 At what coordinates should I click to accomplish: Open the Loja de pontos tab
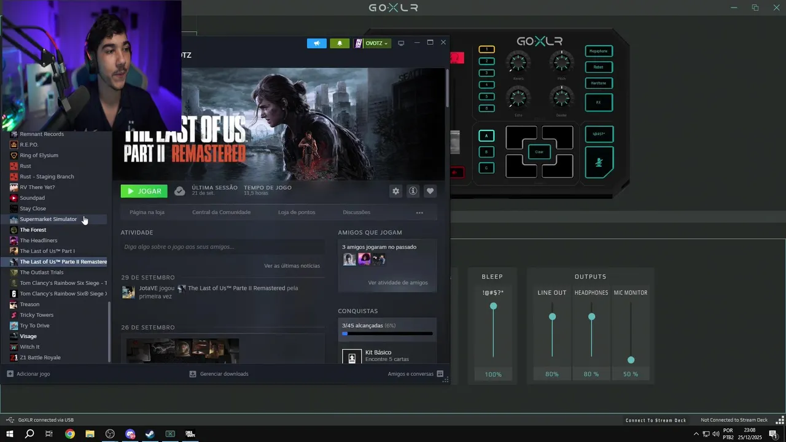297,212
